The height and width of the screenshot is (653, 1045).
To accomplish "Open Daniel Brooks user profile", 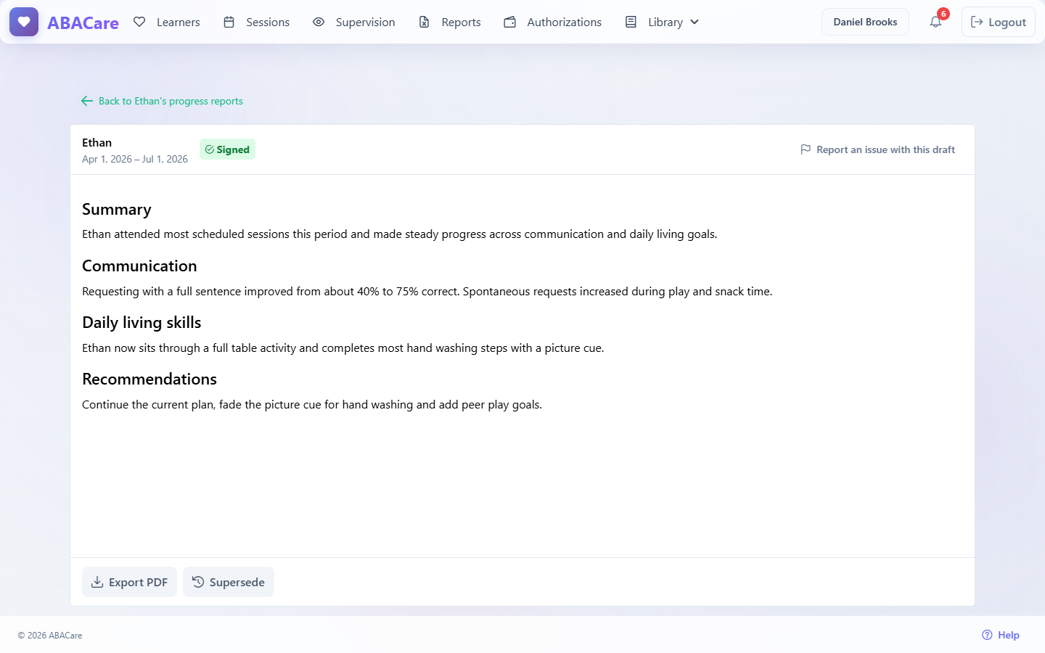I will click(x=865, y=22).
